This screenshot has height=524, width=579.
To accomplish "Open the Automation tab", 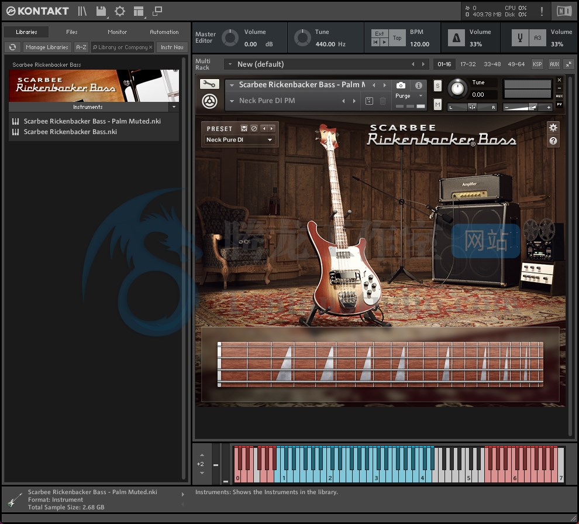I will [164, 32].
